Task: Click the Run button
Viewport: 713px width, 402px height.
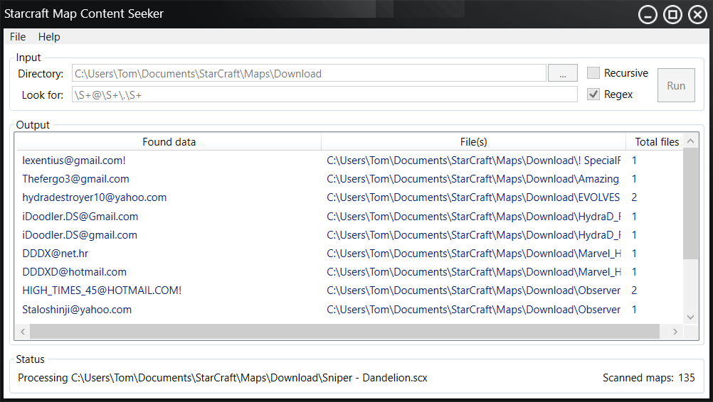Action: click(676, 85)
